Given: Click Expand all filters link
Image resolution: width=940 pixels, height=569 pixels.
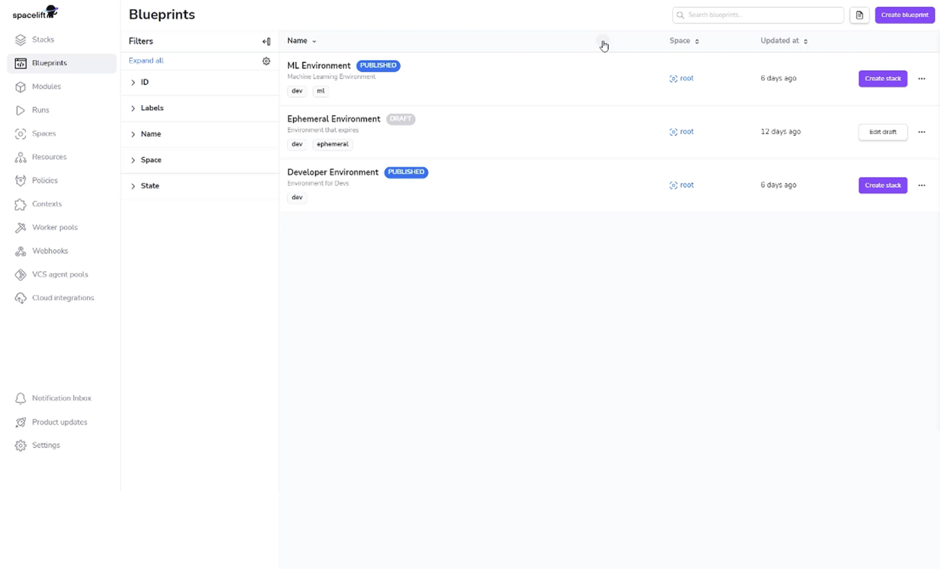Looking at the screenshot, I should (146, 61).
